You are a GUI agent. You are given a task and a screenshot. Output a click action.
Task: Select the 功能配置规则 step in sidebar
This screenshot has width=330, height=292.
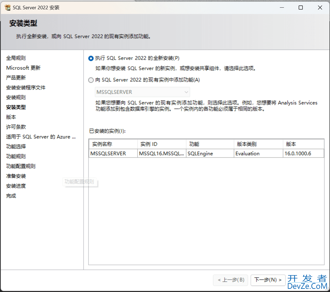21,166
